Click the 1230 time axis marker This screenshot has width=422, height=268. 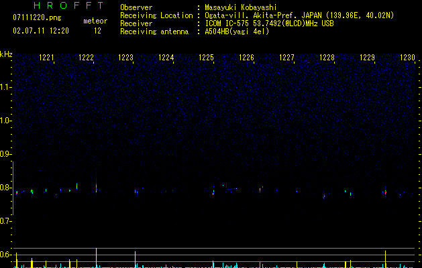407,58
